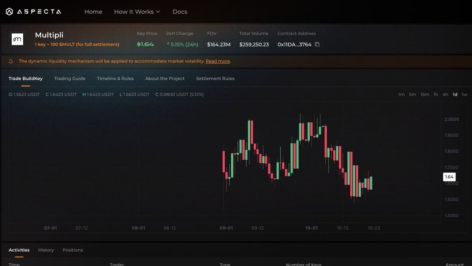Select the 1d chart interval
The height and width of the screenshot is (266, 472).
[x=455, y=94]
